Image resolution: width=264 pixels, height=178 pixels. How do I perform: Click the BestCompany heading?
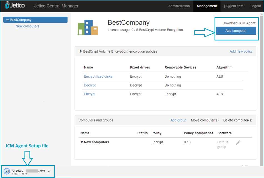coord(128,23)
